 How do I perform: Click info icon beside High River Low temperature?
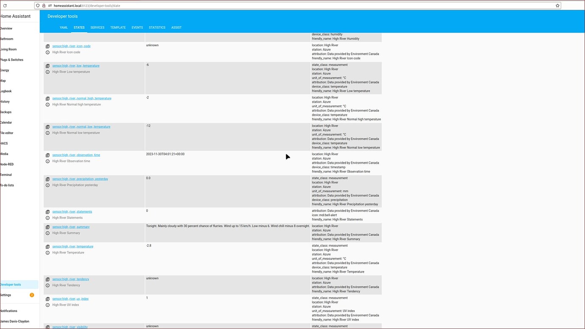pos(47,72)
